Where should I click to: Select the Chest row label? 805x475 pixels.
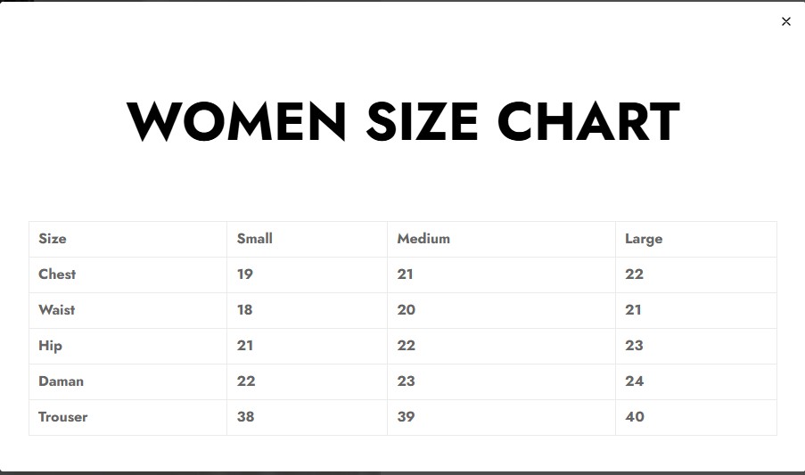(57, 274)
